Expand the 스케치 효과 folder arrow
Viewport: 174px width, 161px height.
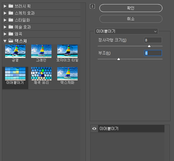[x=5, y=13]
